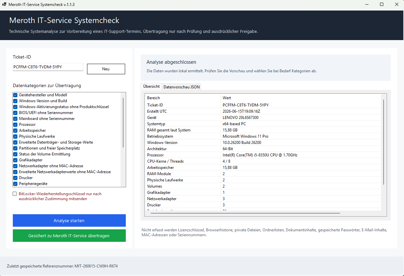Toggle the Drucker category checkbox
Viewport: 404px width, 276px height.
(x=15, y=178)
